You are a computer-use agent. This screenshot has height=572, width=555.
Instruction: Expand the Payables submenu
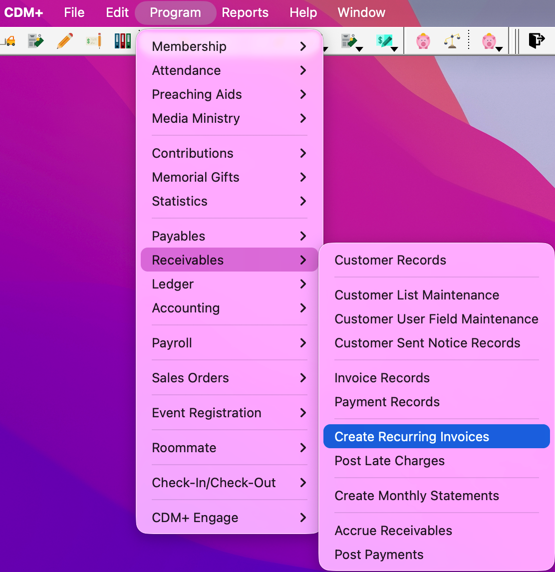[x=229, y=236]
